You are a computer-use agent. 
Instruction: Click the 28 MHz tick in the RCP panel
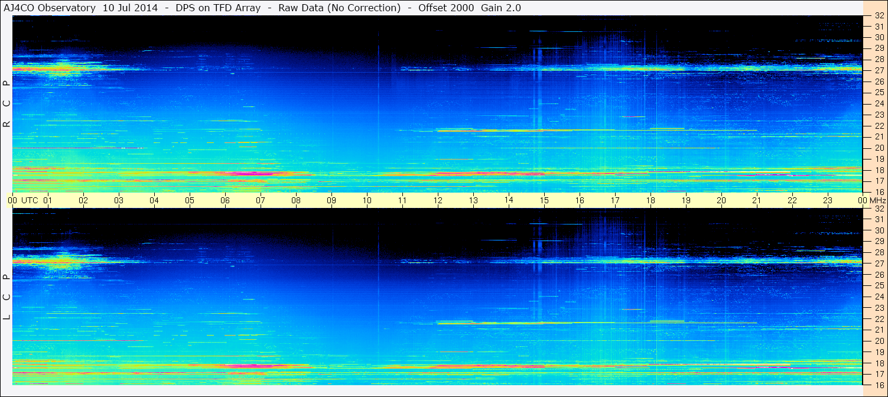pos(879,60)
